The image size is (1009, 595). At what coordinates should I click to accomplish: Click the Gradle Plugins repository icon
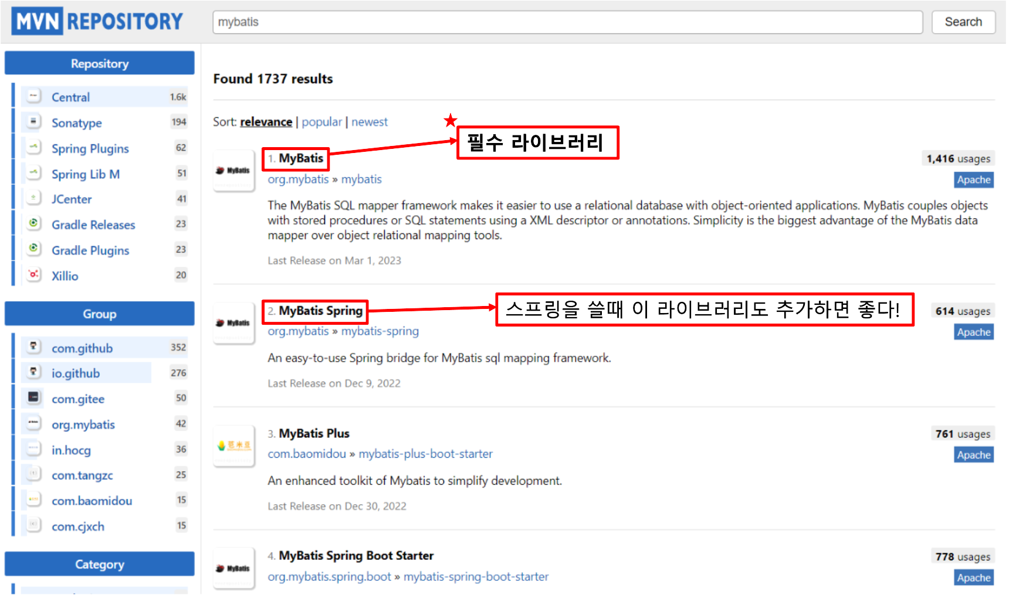[34, 249]
